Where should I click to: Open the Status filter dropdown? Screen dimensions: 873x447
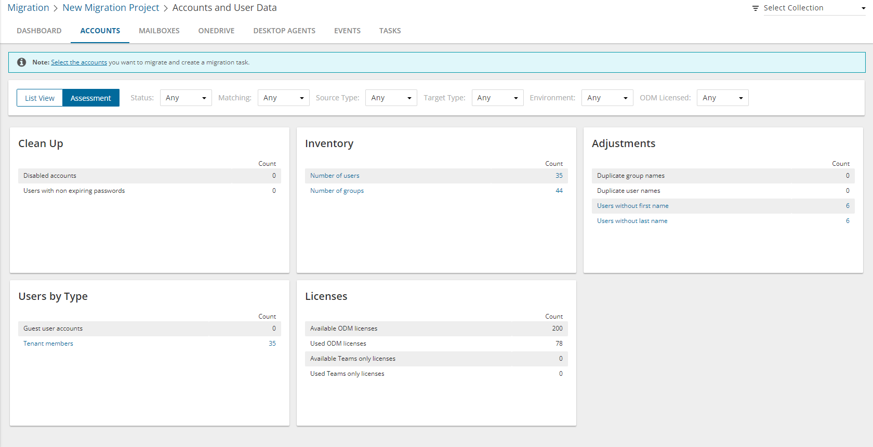tap(186, 98)
